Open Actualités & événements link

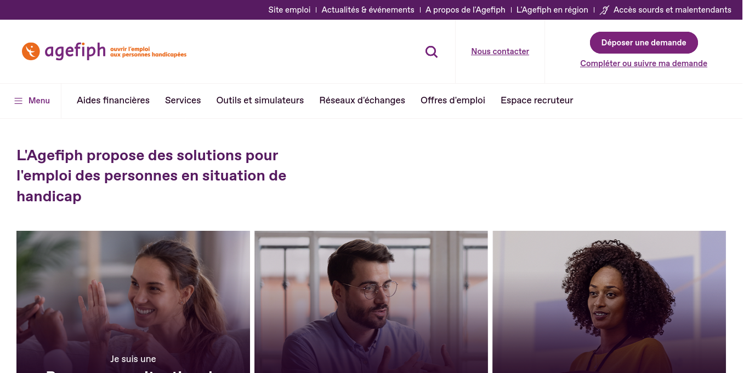click(368, 10)
